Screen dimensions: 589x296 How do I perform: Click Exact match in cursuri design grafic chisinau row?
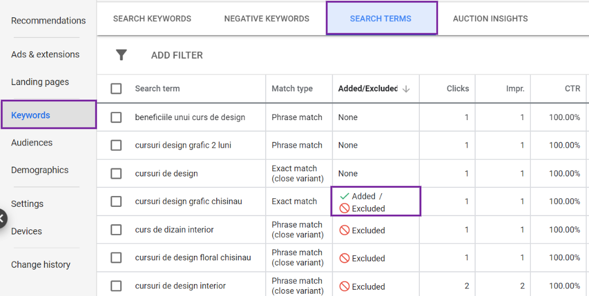click(x=294, y=202)
